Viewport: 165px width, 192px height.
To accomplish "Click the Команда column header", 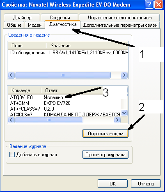I will (24, 90).
